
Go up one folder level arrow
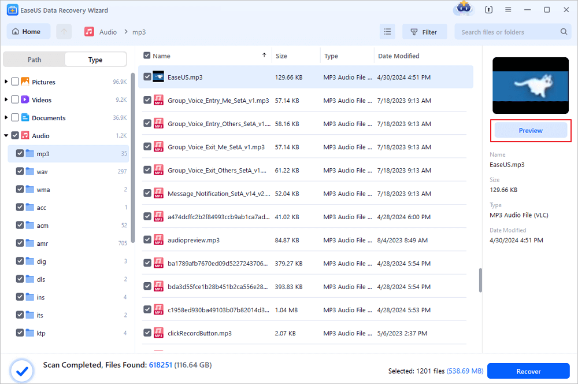(x=64, y=32)
